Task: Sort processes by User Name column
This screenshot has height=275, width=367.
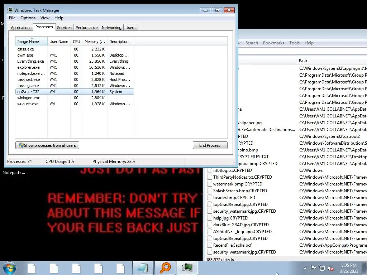Action: (59, 42)
